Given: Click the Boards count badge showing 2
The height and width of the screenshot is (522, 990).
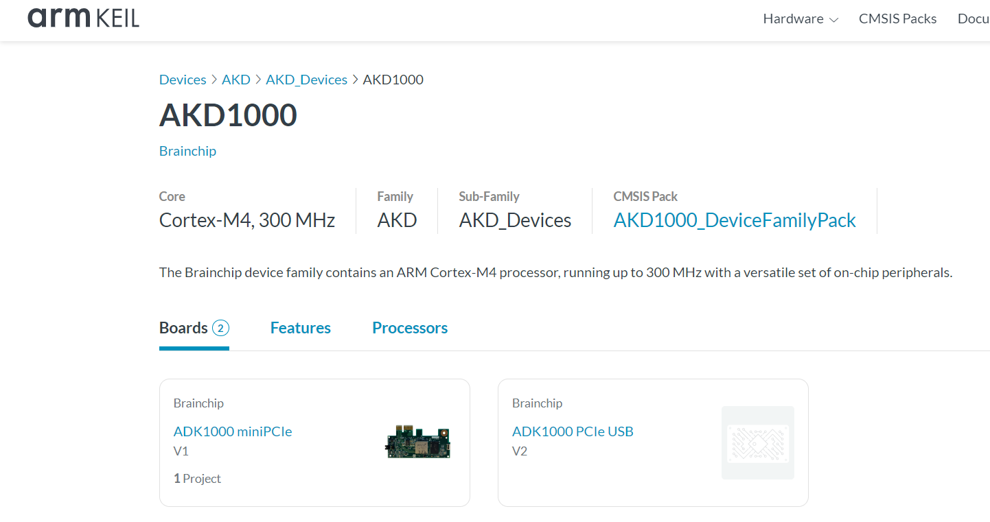Looking at the screenshot, I should coord(220,329).
